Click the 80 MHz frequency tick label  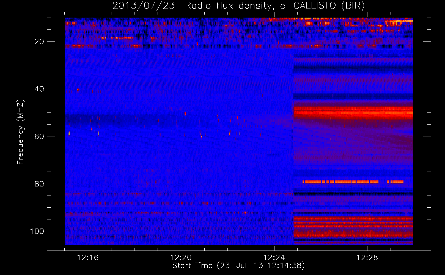pyautogui.click(x=39, y=184)
